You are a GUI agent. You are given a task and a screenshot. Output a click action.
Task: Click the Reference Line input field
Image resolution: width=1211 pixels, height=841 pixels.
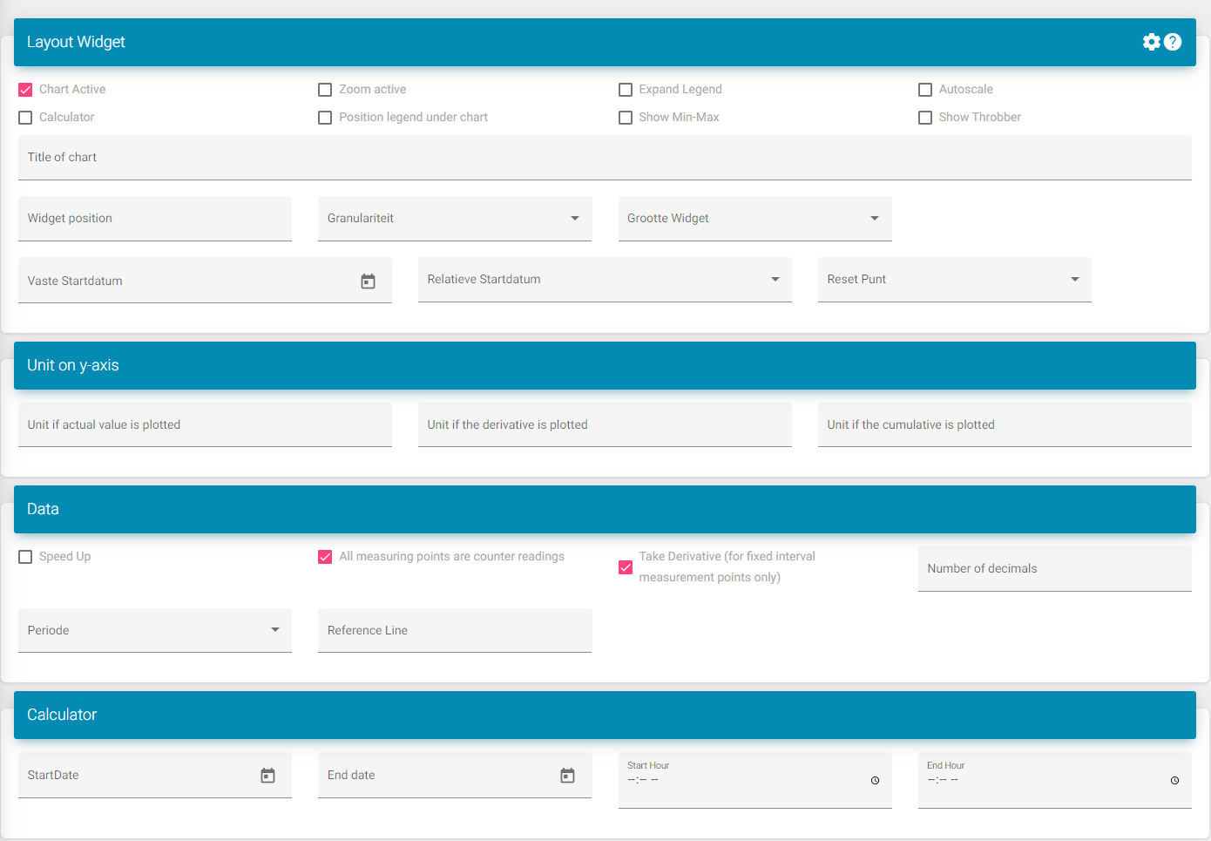point(454,630)
